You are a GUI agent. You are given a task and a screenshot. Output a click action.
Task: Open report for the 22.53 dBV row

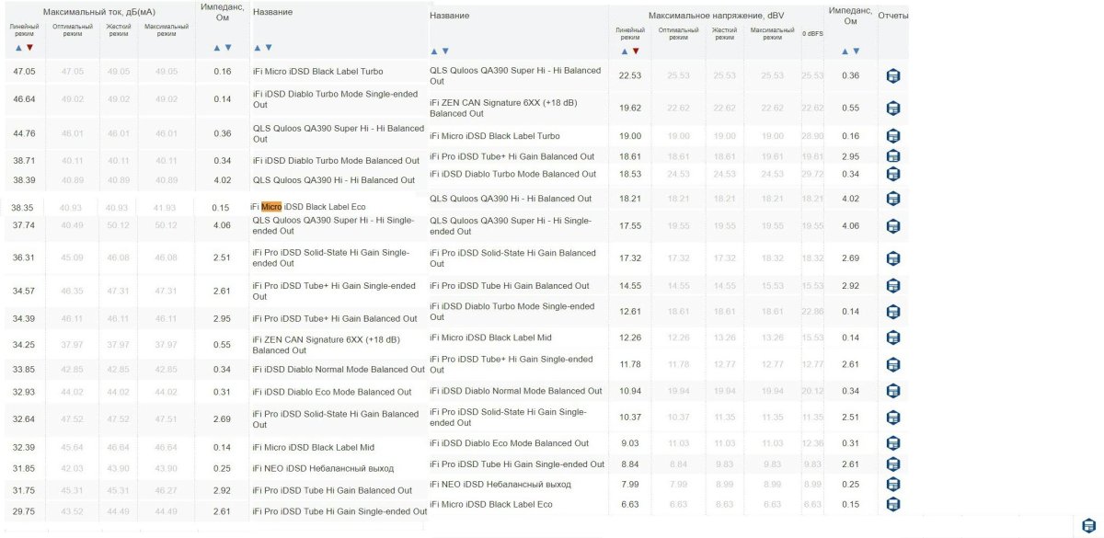tap(892, 75)
